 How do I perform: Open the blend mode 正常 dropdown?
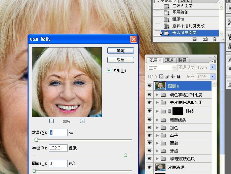pos(162,68)
